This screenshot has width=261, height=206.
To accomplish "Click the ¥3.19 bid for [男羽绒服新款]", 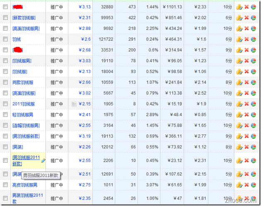I will pos(84,136).
